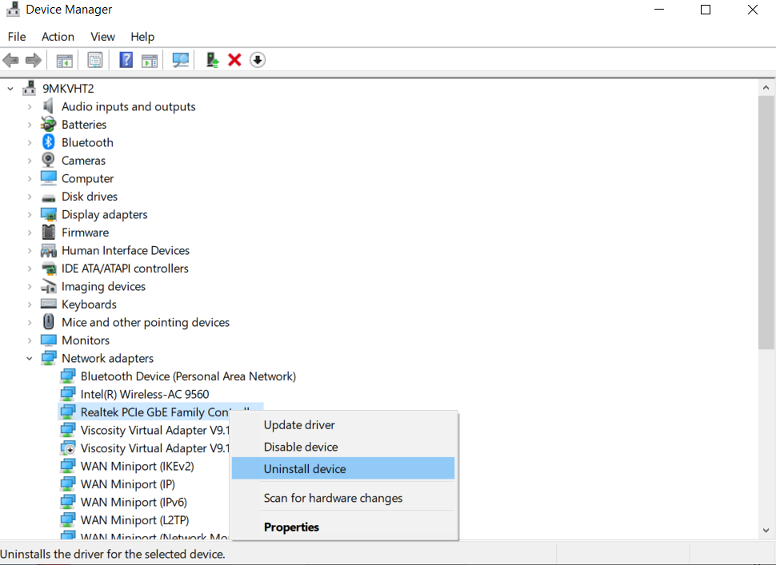Click the Network adapters label

pyautogui.click(x=107, y=358)
